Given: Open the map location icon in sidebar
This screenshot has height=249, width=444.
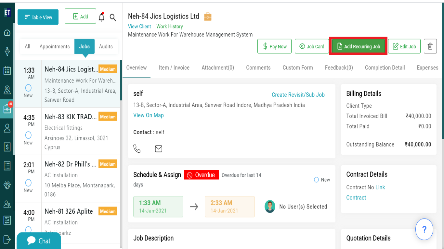Looking at the screenshot, I should (7, 90).
